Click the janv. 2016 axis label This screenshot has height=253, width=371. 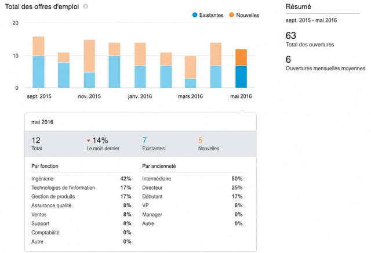pyautogui.click(x=140, y=96)
